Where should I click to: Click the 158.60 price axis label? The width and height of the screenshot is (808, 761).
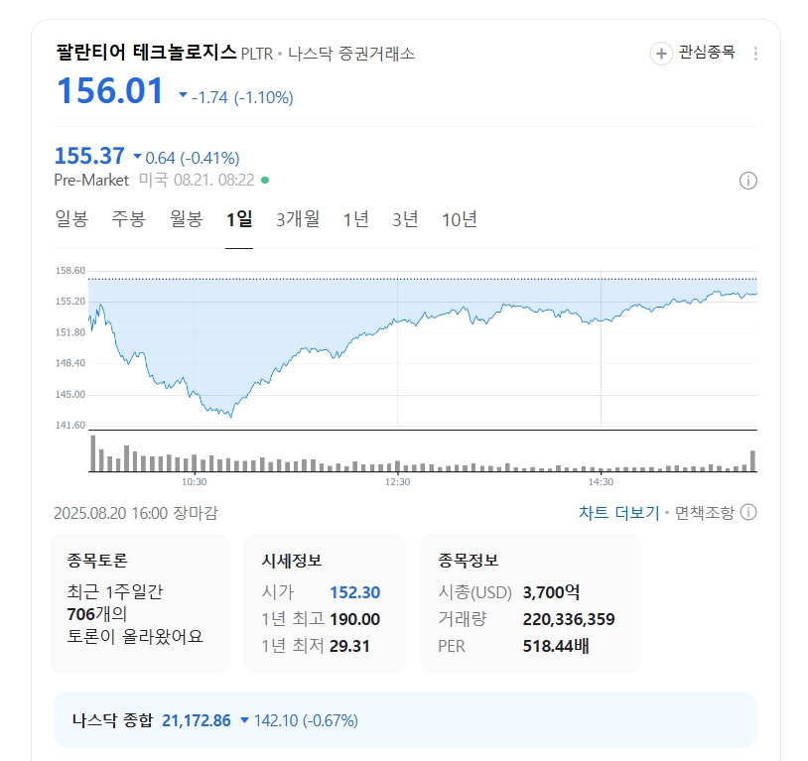coord(70,271)
